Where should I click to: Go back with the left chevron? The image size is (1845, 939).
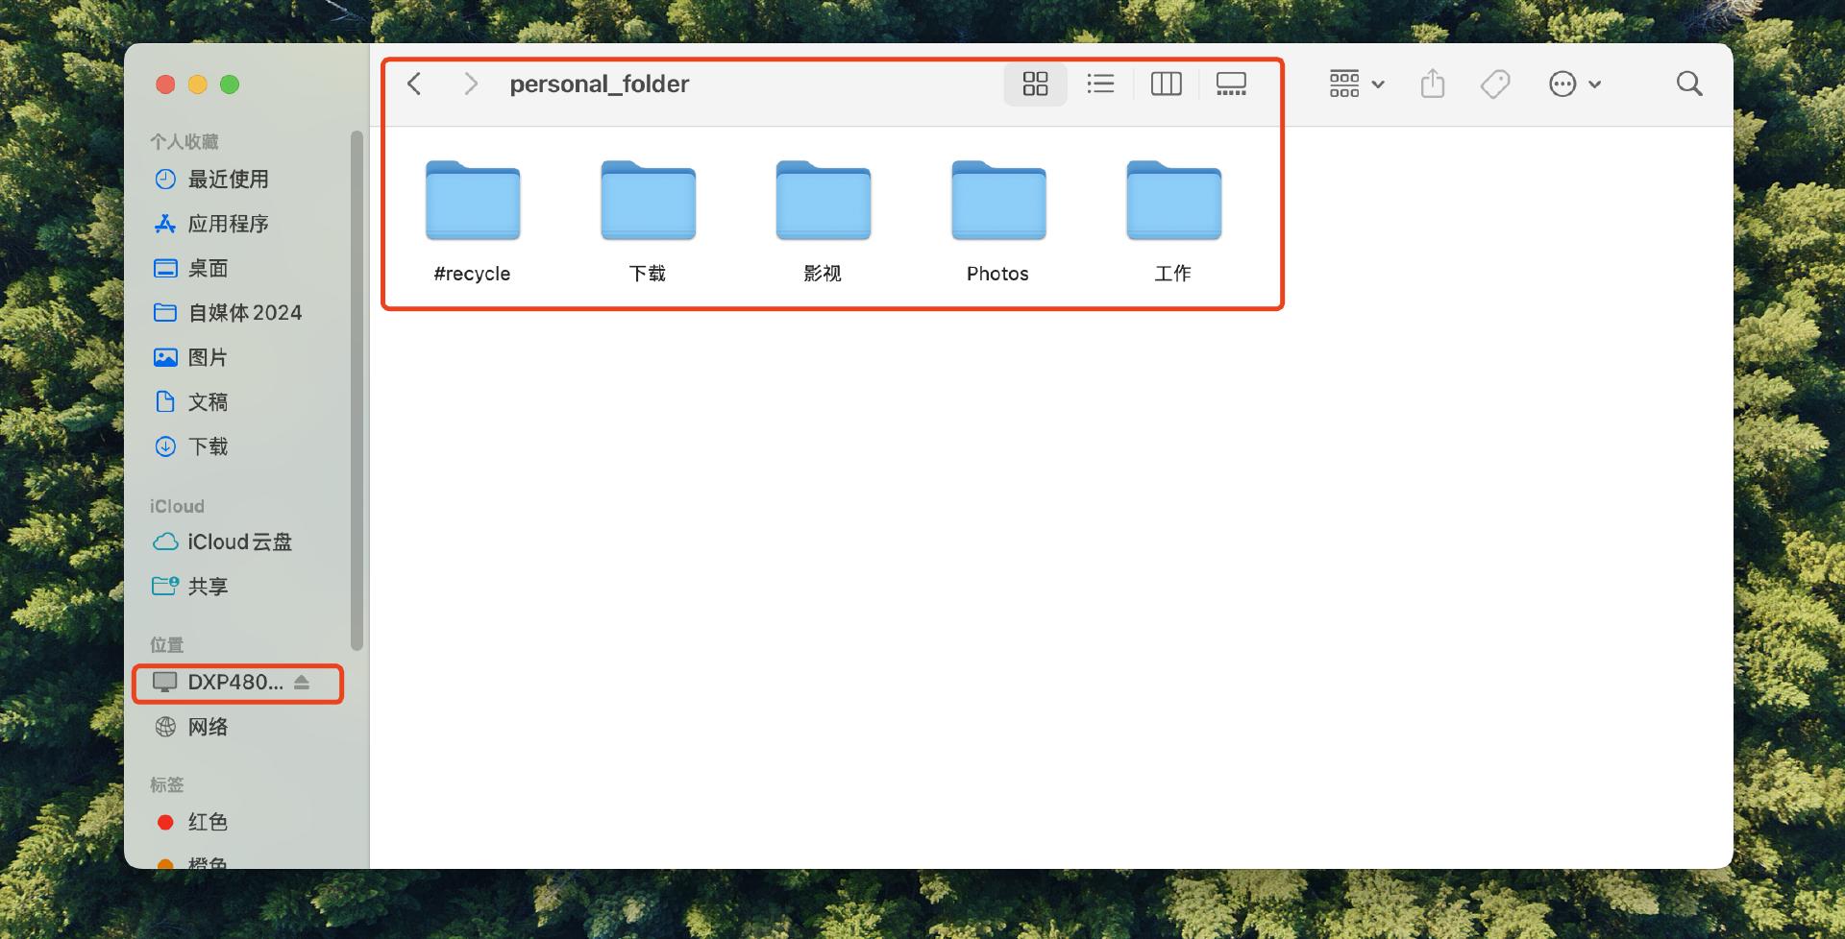(414, 84)
